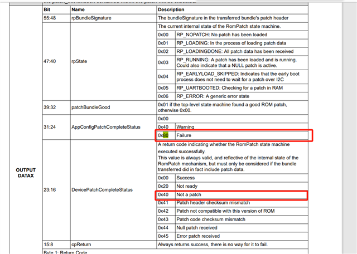Select 'Patch header checksum mismatch' text
Viewport: 357px width, 254px height.
(213, 203)
